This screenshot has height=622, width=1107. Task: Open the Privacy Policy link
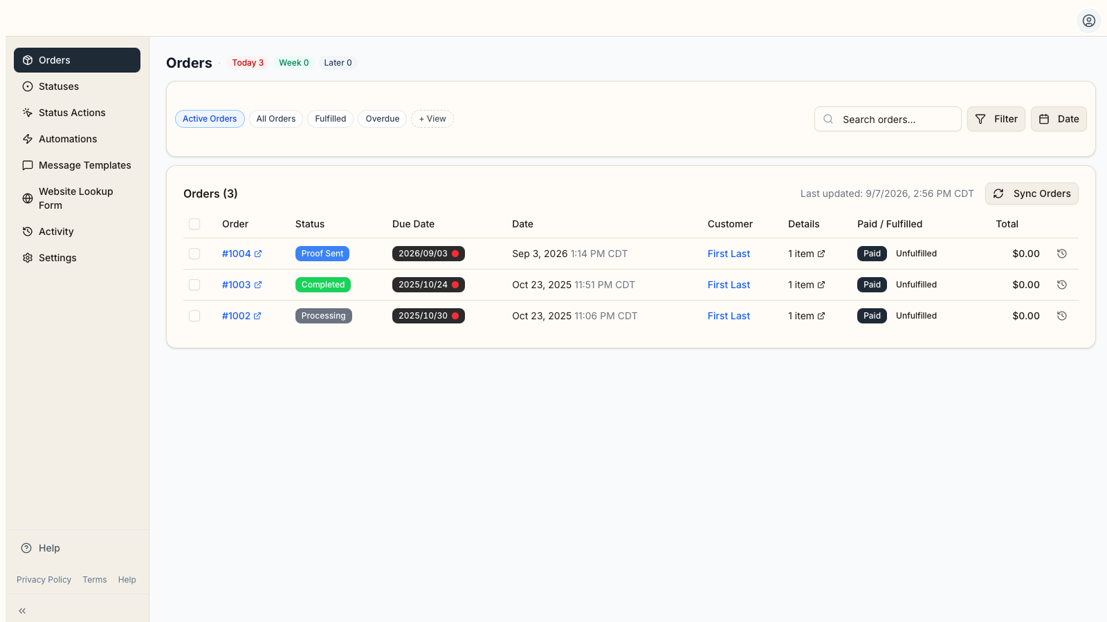point(44,580)
